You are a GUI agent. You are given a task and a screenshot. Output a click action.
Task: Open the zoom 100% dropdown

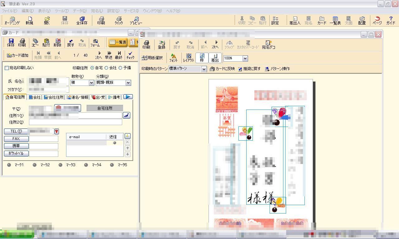pos(245,58)
